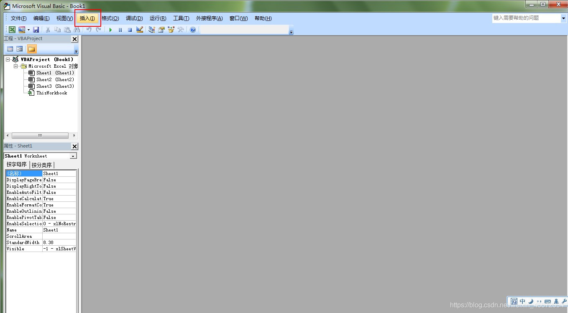Screen dimensions: 568x313
Task: Click the ScrollArea property value cell
Action: (x=59, y=236)
